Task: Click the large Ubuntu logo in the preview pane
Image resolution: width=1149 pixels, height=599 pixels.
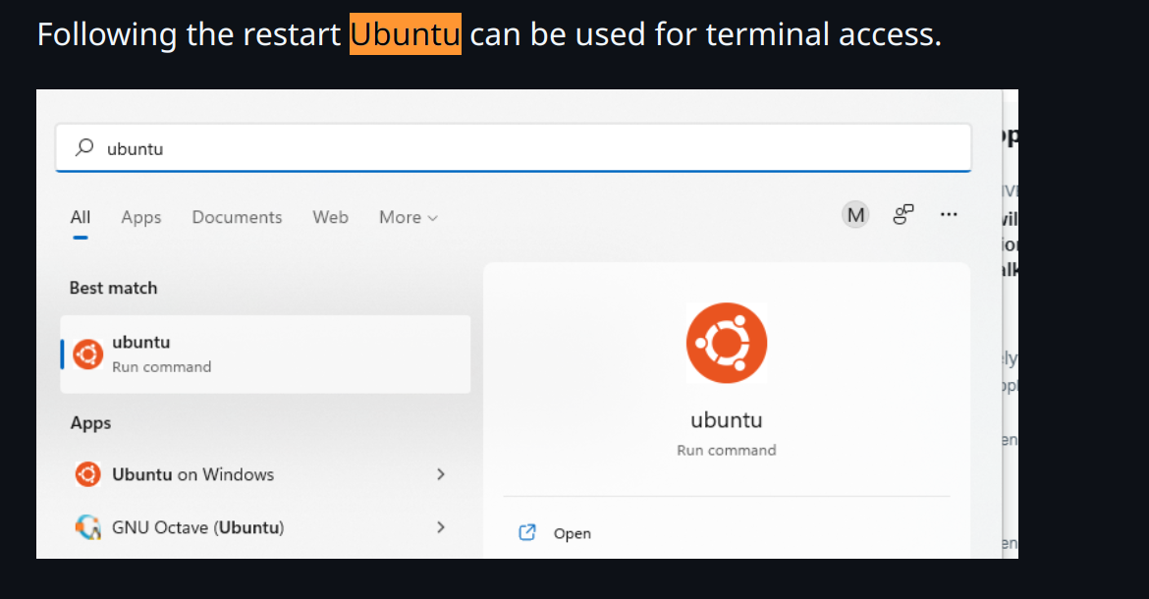Action: tap(726, 343)
